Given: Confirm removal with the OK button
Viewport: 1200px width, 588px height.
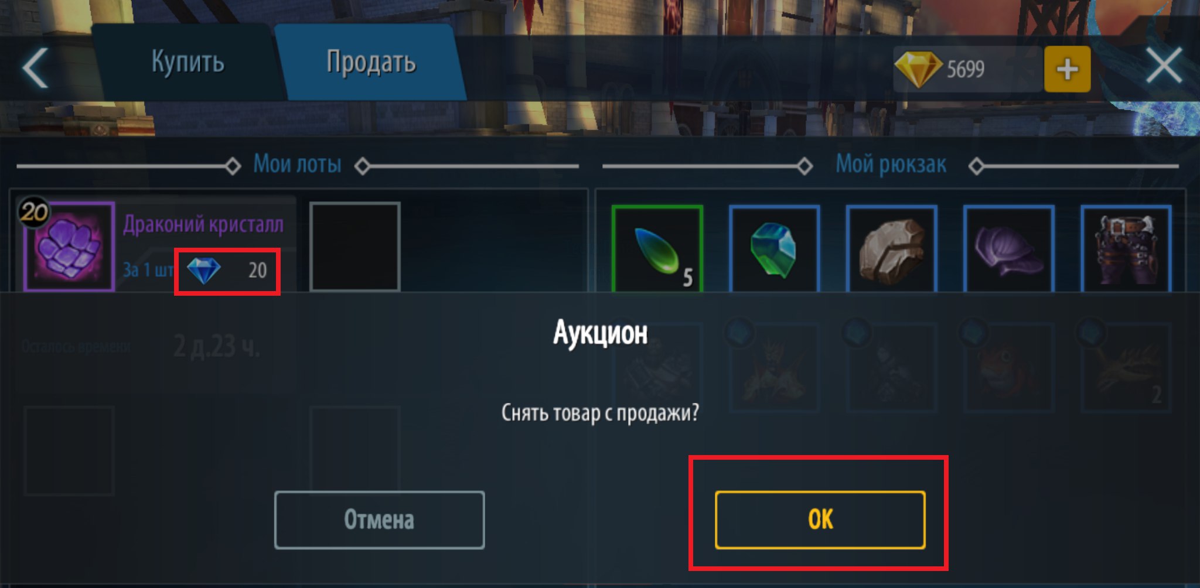Looking at the screenshot, I should 820,519.
